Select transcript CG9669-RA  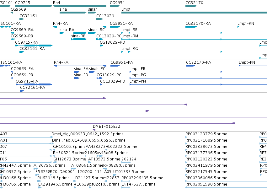[12, 33]
